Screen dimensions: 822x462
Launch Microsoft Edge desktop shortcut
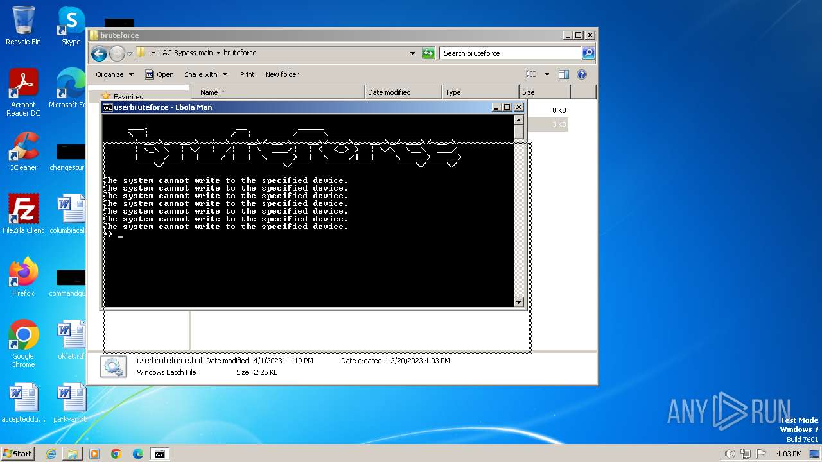pos(69,89)
